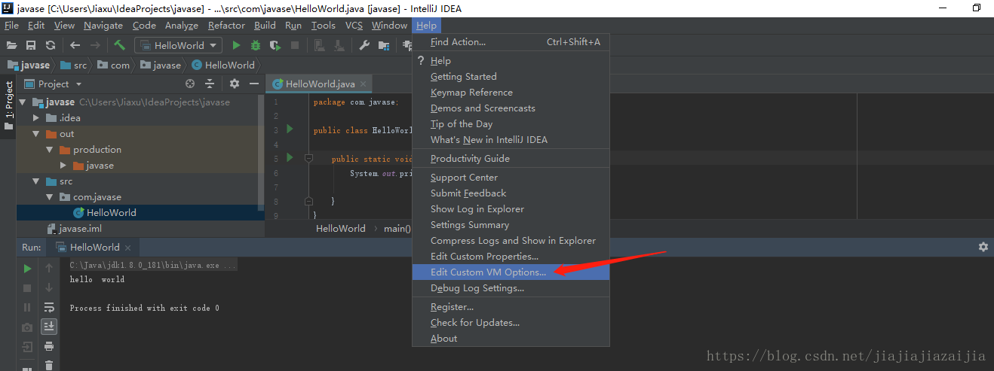
Task: Collapse the javase root project node
Action: point(23,102)
